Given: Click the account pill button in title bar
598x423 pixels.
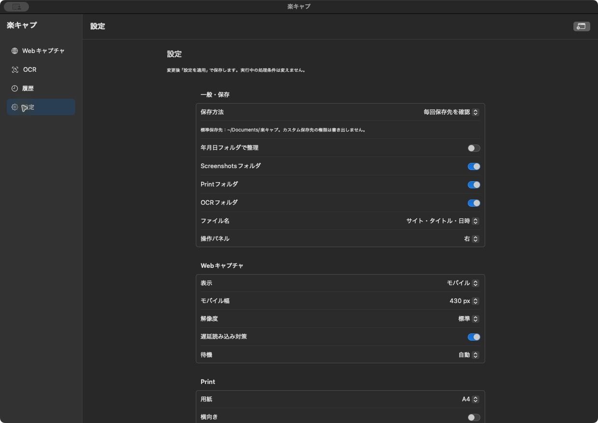Looking at the screenshot, I should pos(16,7).
